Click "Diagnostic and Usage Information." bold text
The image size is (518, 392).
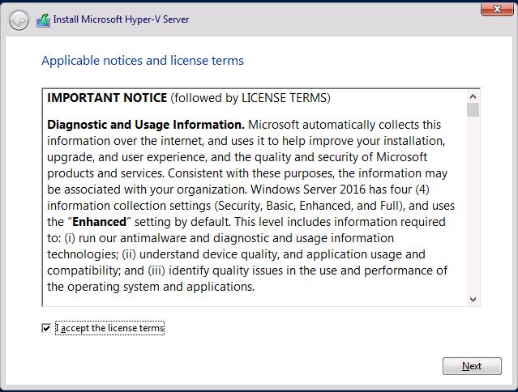pyautogui.click(x=146, y=125)
